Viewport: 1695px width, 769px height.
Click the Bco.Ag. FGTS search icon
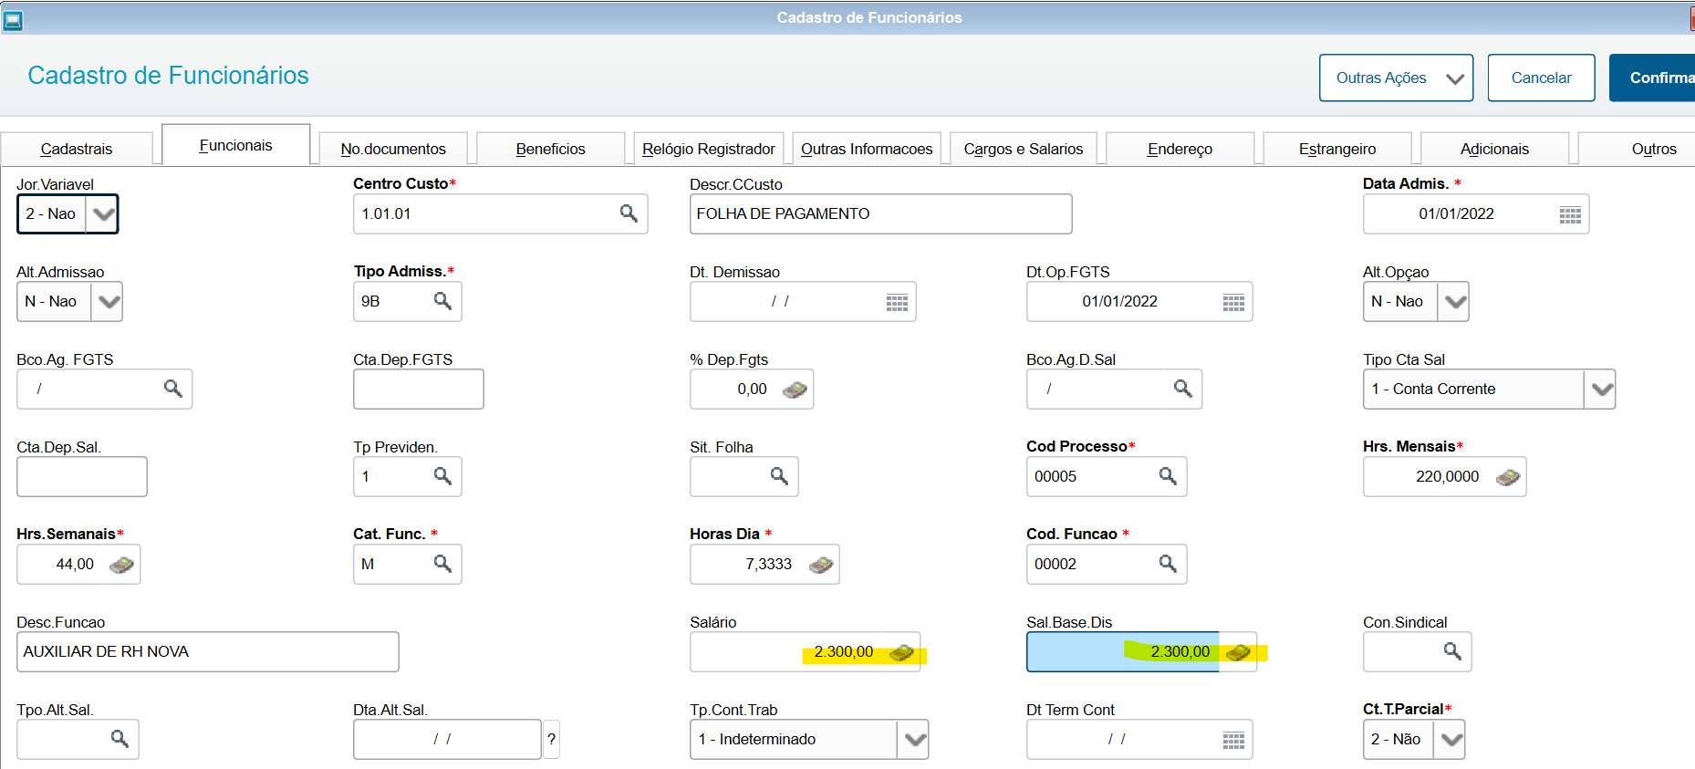(172, 389)
